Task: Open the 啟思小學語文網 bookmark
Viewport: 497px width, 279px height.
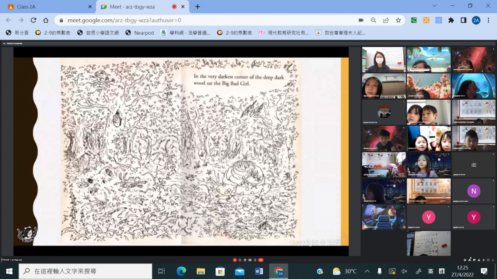Action: click(98, 33)
